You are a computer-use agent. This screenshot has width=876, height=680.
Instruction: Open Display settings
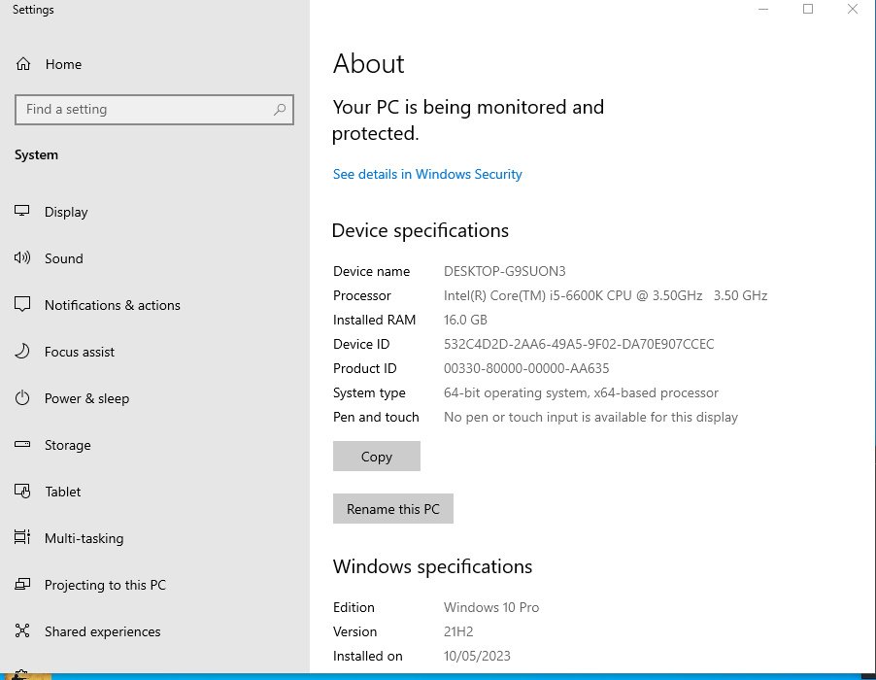point(66,213)
